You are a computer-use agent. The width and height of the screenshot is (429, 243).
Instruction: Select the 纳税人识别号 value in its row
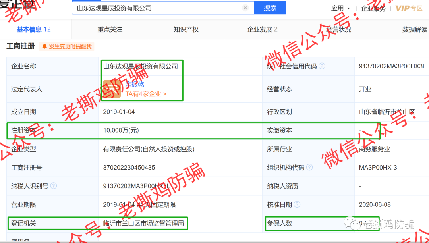(x=137, y=186)
